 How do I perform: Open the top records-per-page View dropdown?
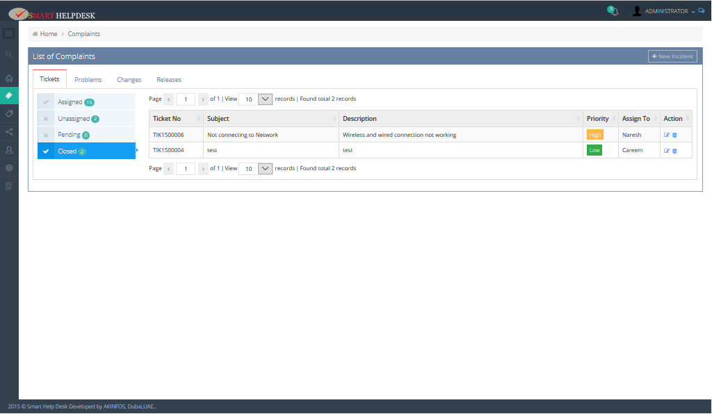coord(265,99)
